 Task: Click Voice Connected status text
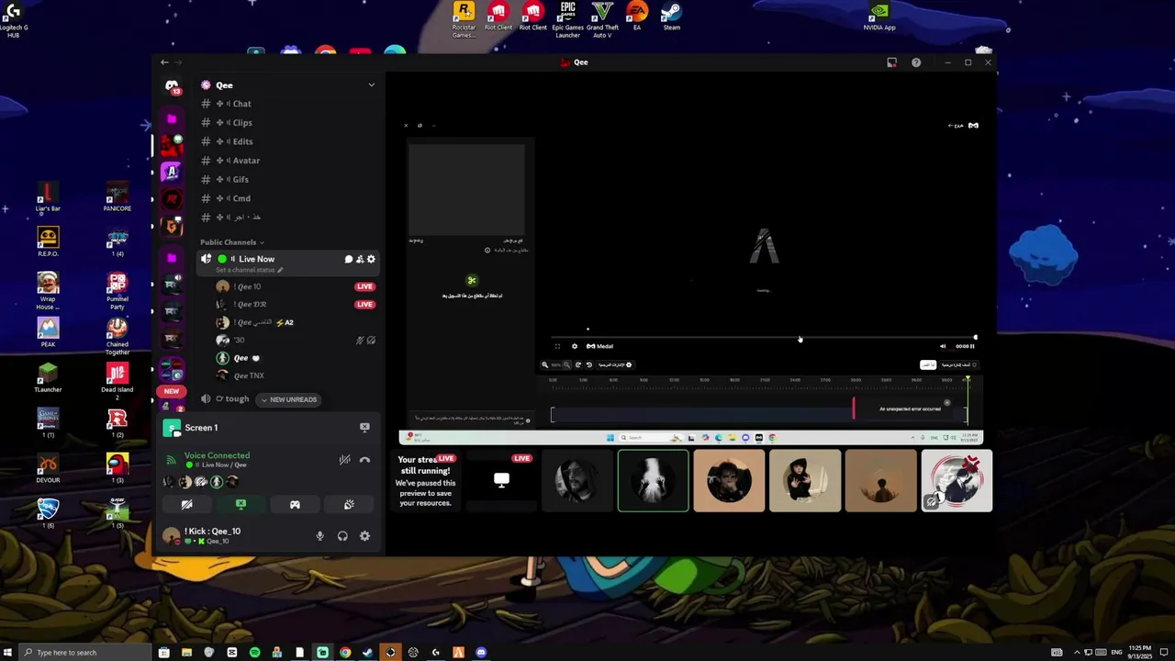217,455
